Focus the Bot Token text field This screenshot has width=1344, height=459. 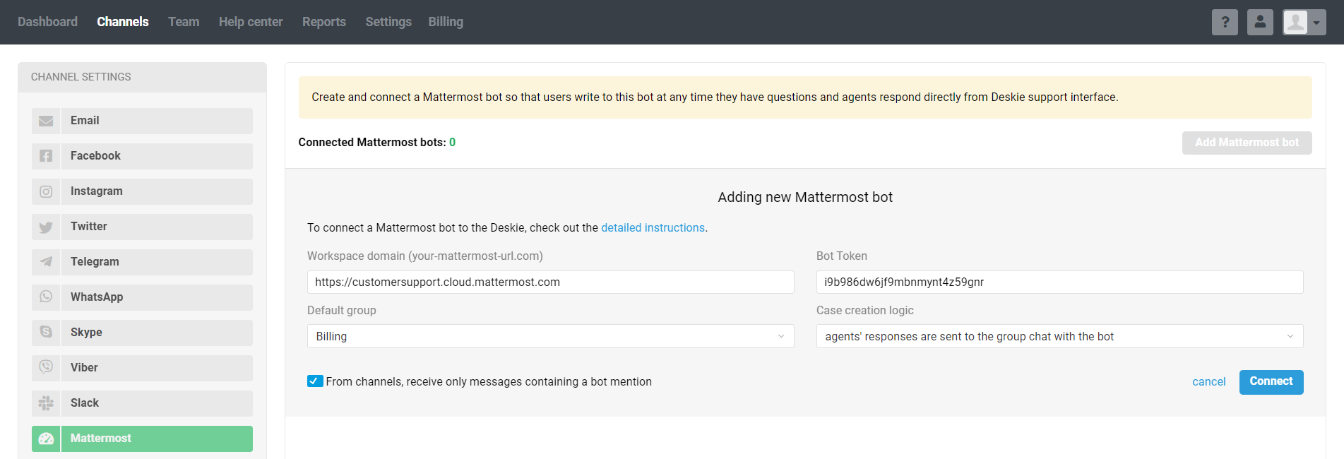pyautogui.click(x=1059, y=282)
